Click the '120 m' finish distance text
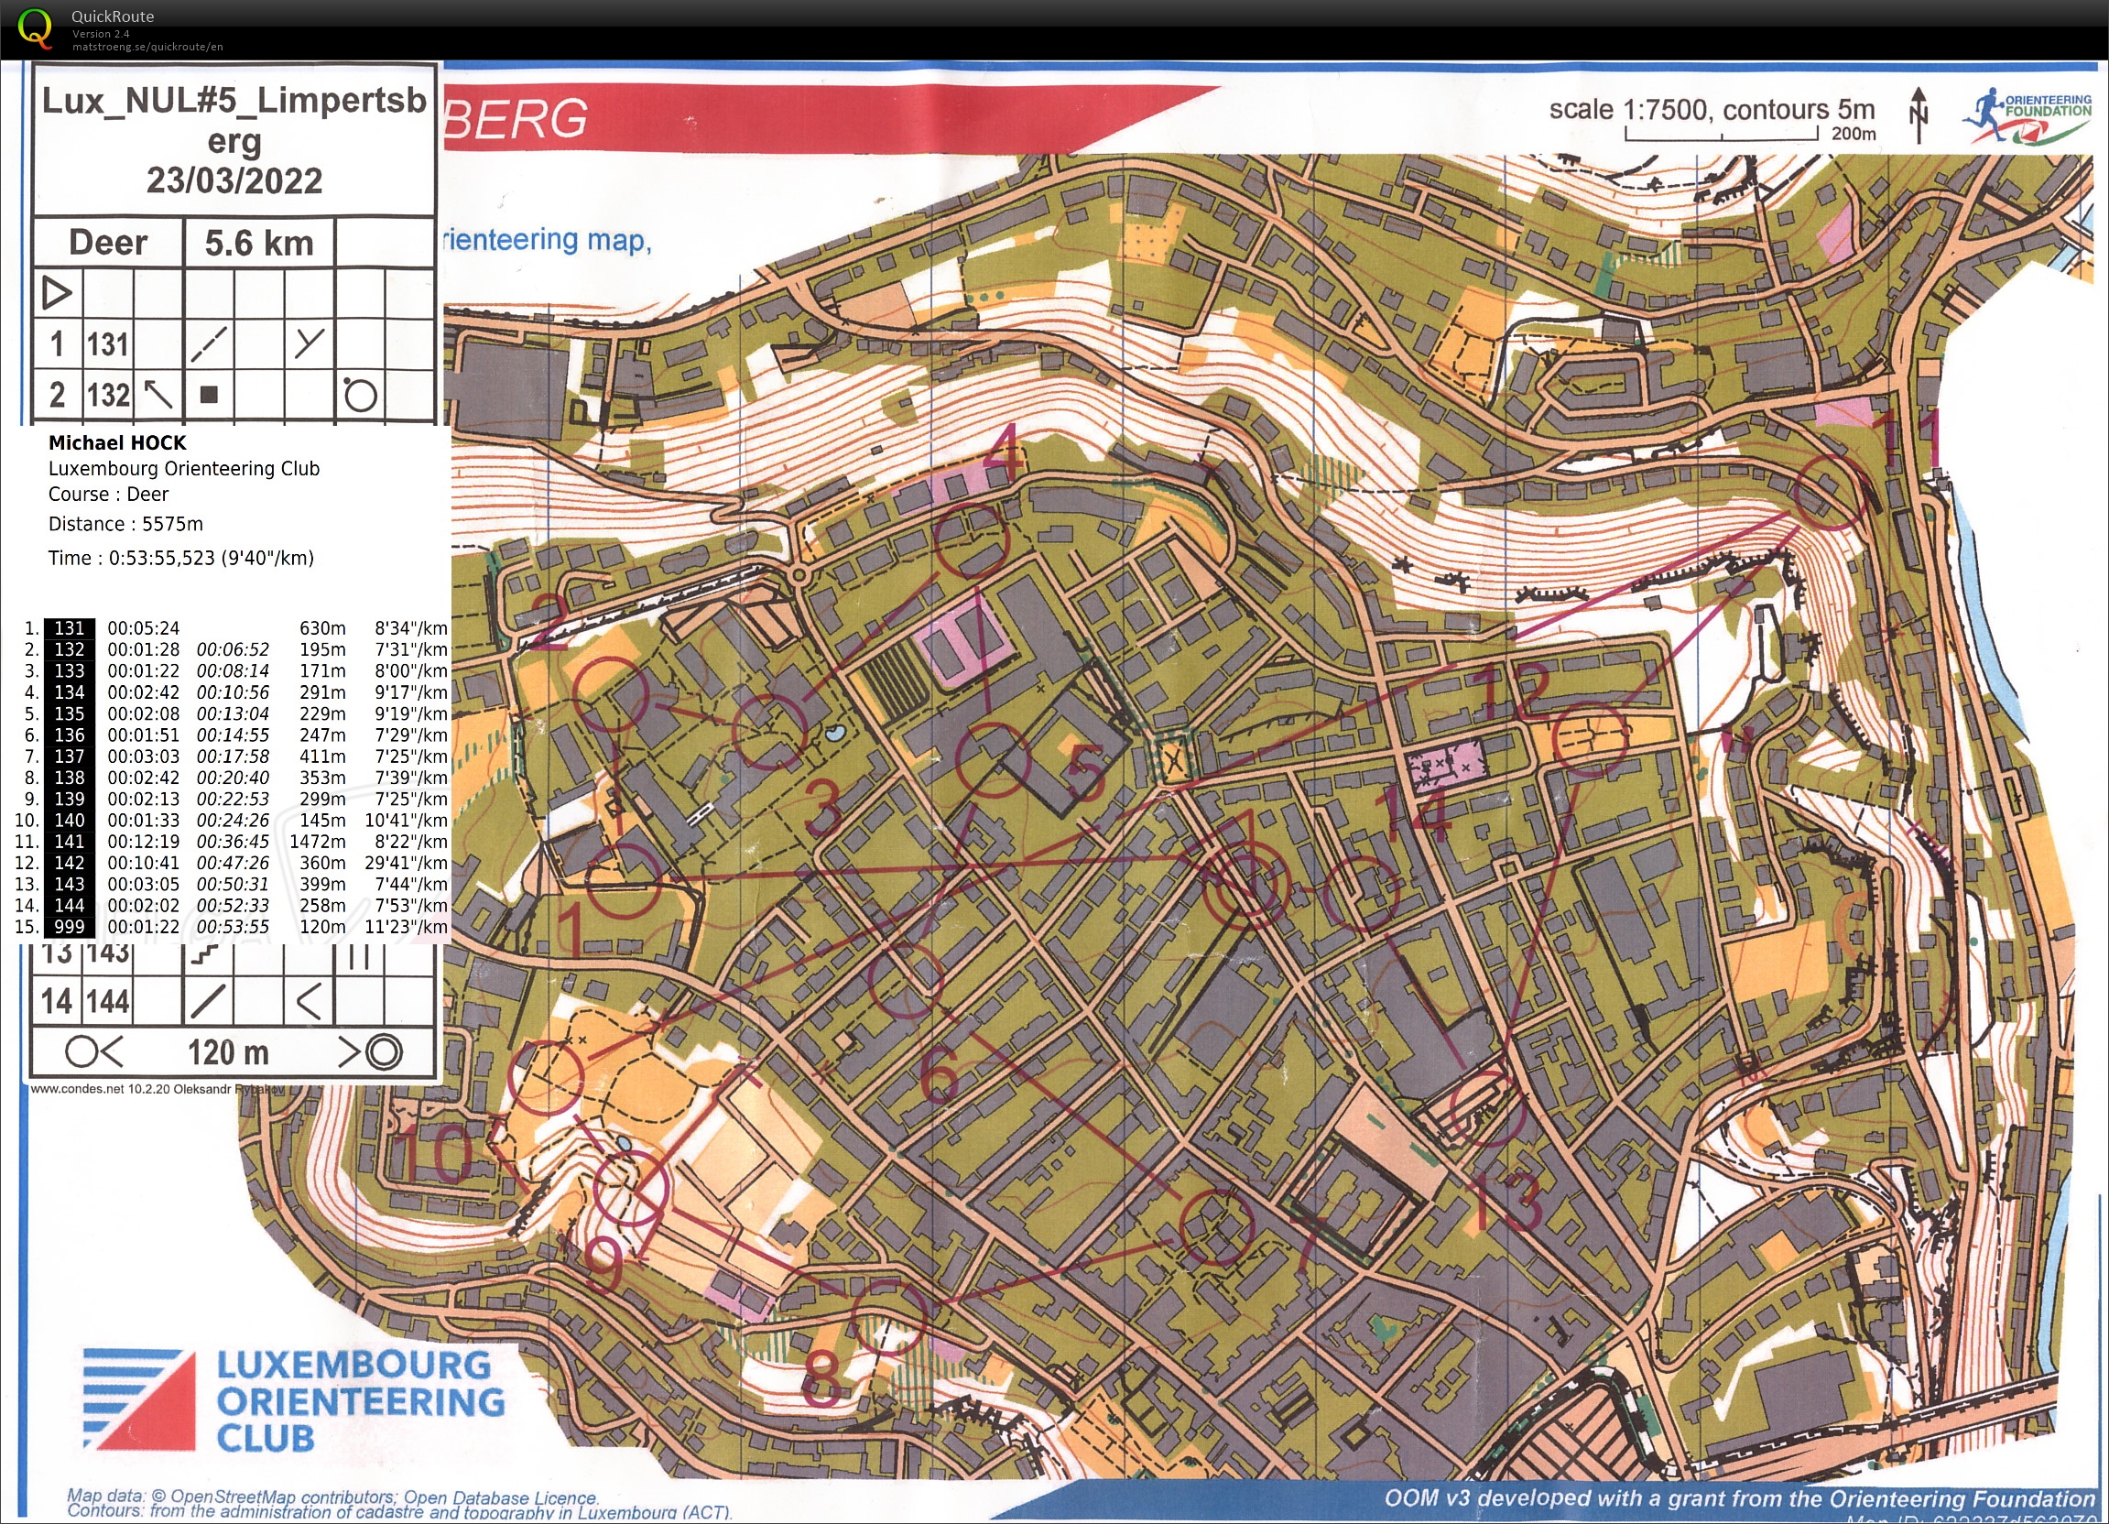 coord(229,1053)
